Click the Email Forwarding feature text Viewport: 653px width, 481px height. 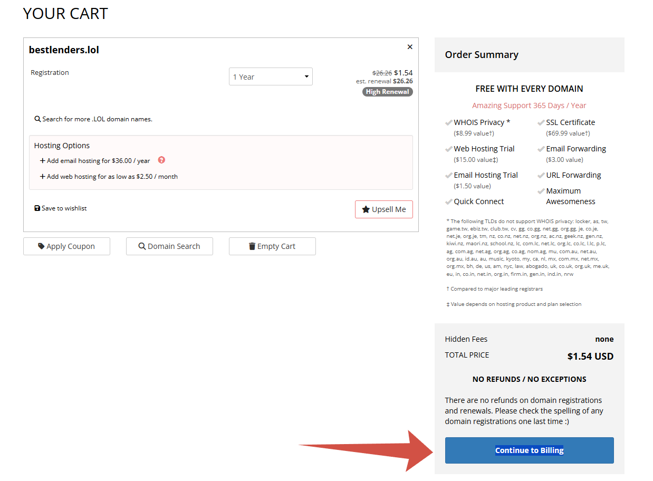click(x=576, y=149)
